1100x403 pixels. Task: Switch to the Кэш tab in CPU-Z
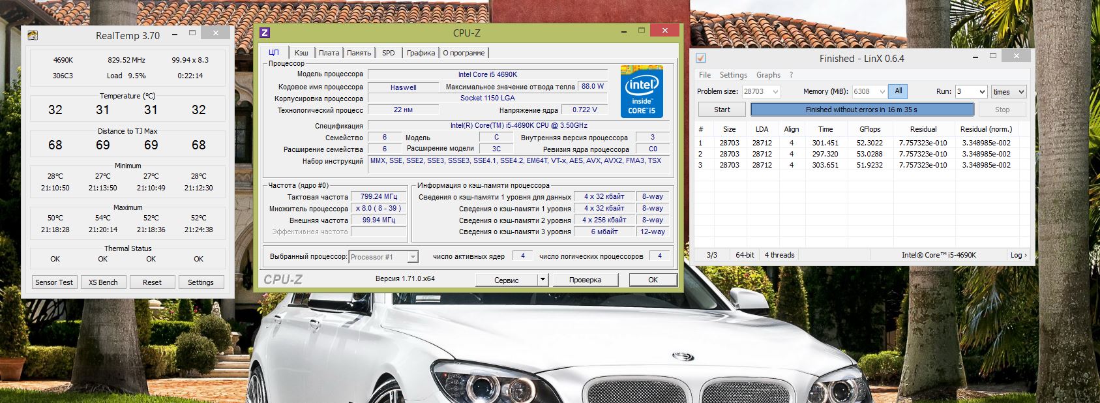click(301, 53)
